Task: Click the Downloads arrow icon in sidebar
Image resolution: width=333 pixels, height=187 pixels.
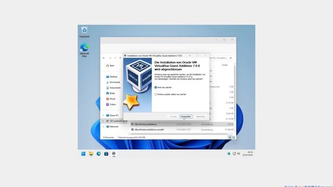Action: point(108,82)
